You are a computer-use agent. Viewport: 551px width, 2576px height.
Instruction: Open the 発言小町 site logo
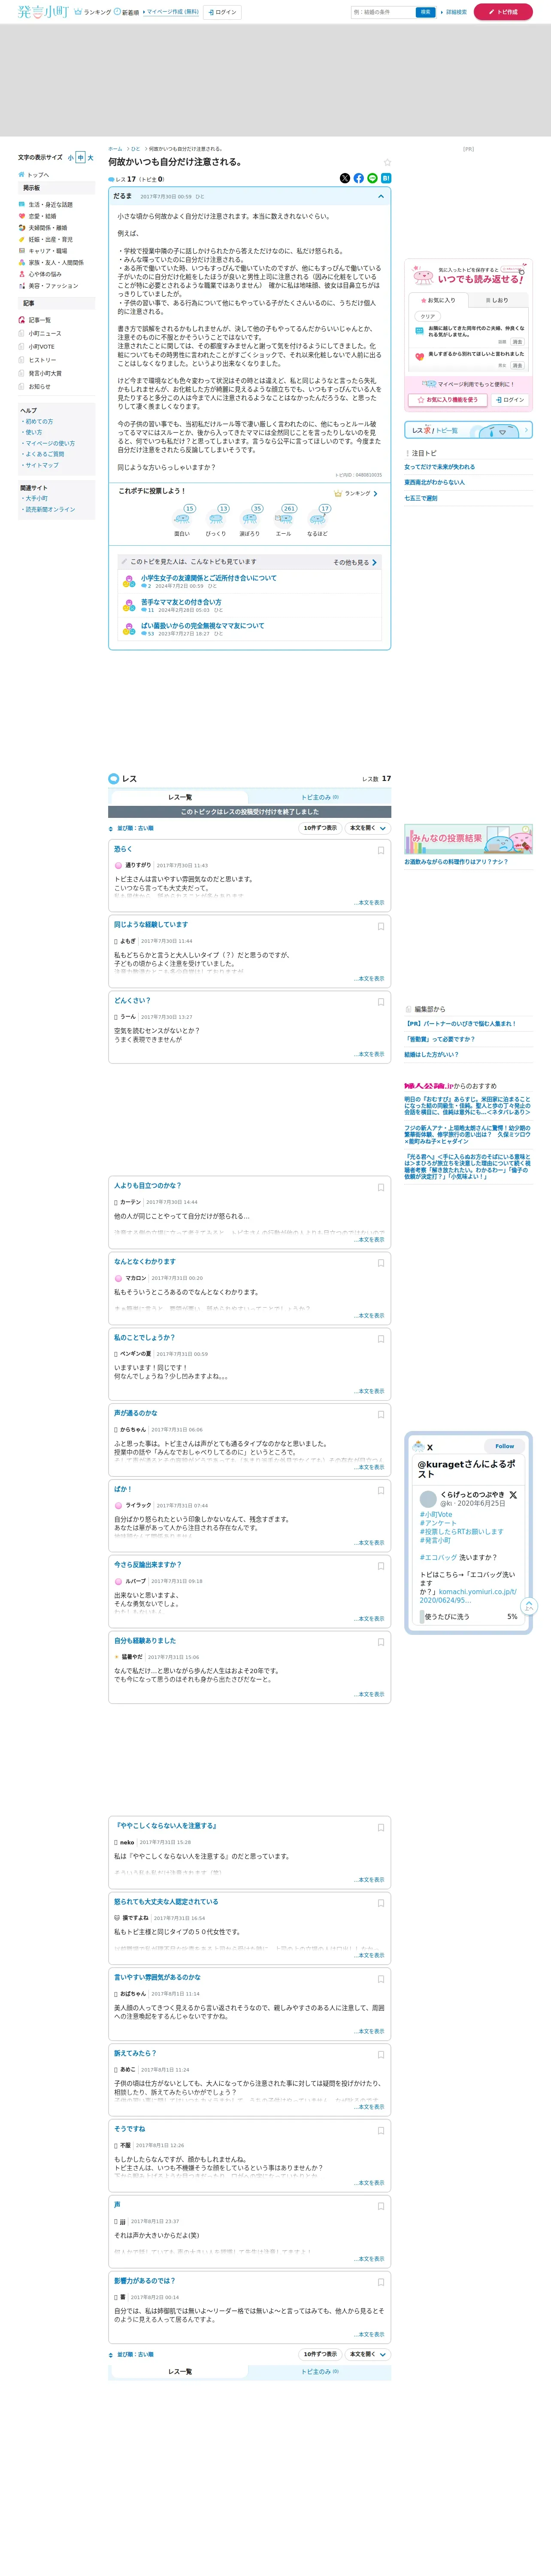tap(43, 12)
